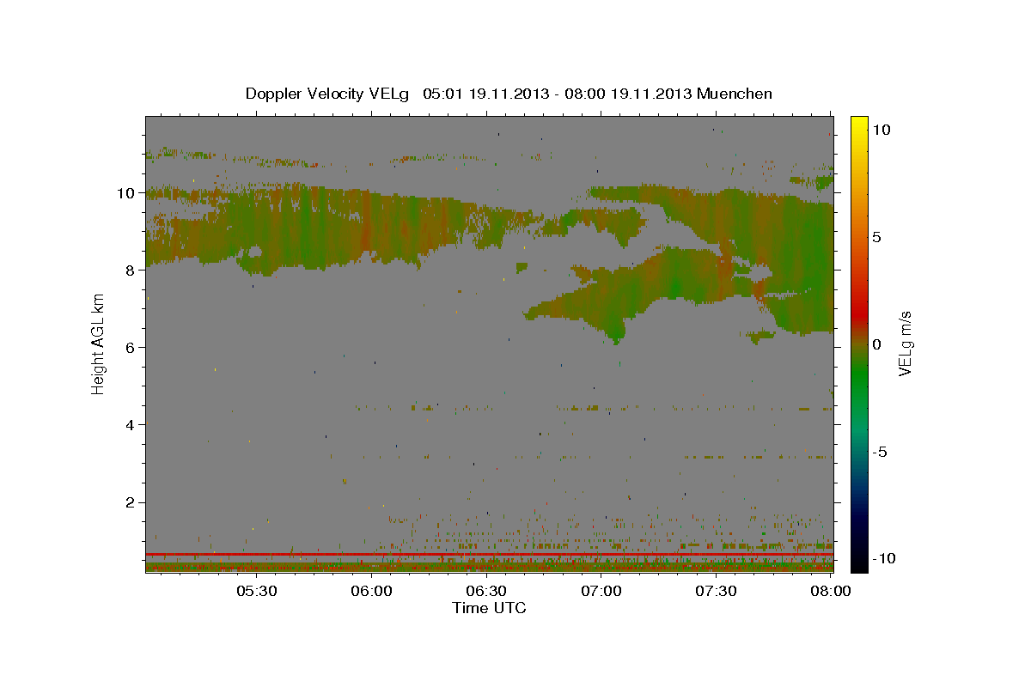The image size is (1031, 687).
Task: Click the colorbar value -5 label
Action: pyautogui.click(x=880, y=452)
